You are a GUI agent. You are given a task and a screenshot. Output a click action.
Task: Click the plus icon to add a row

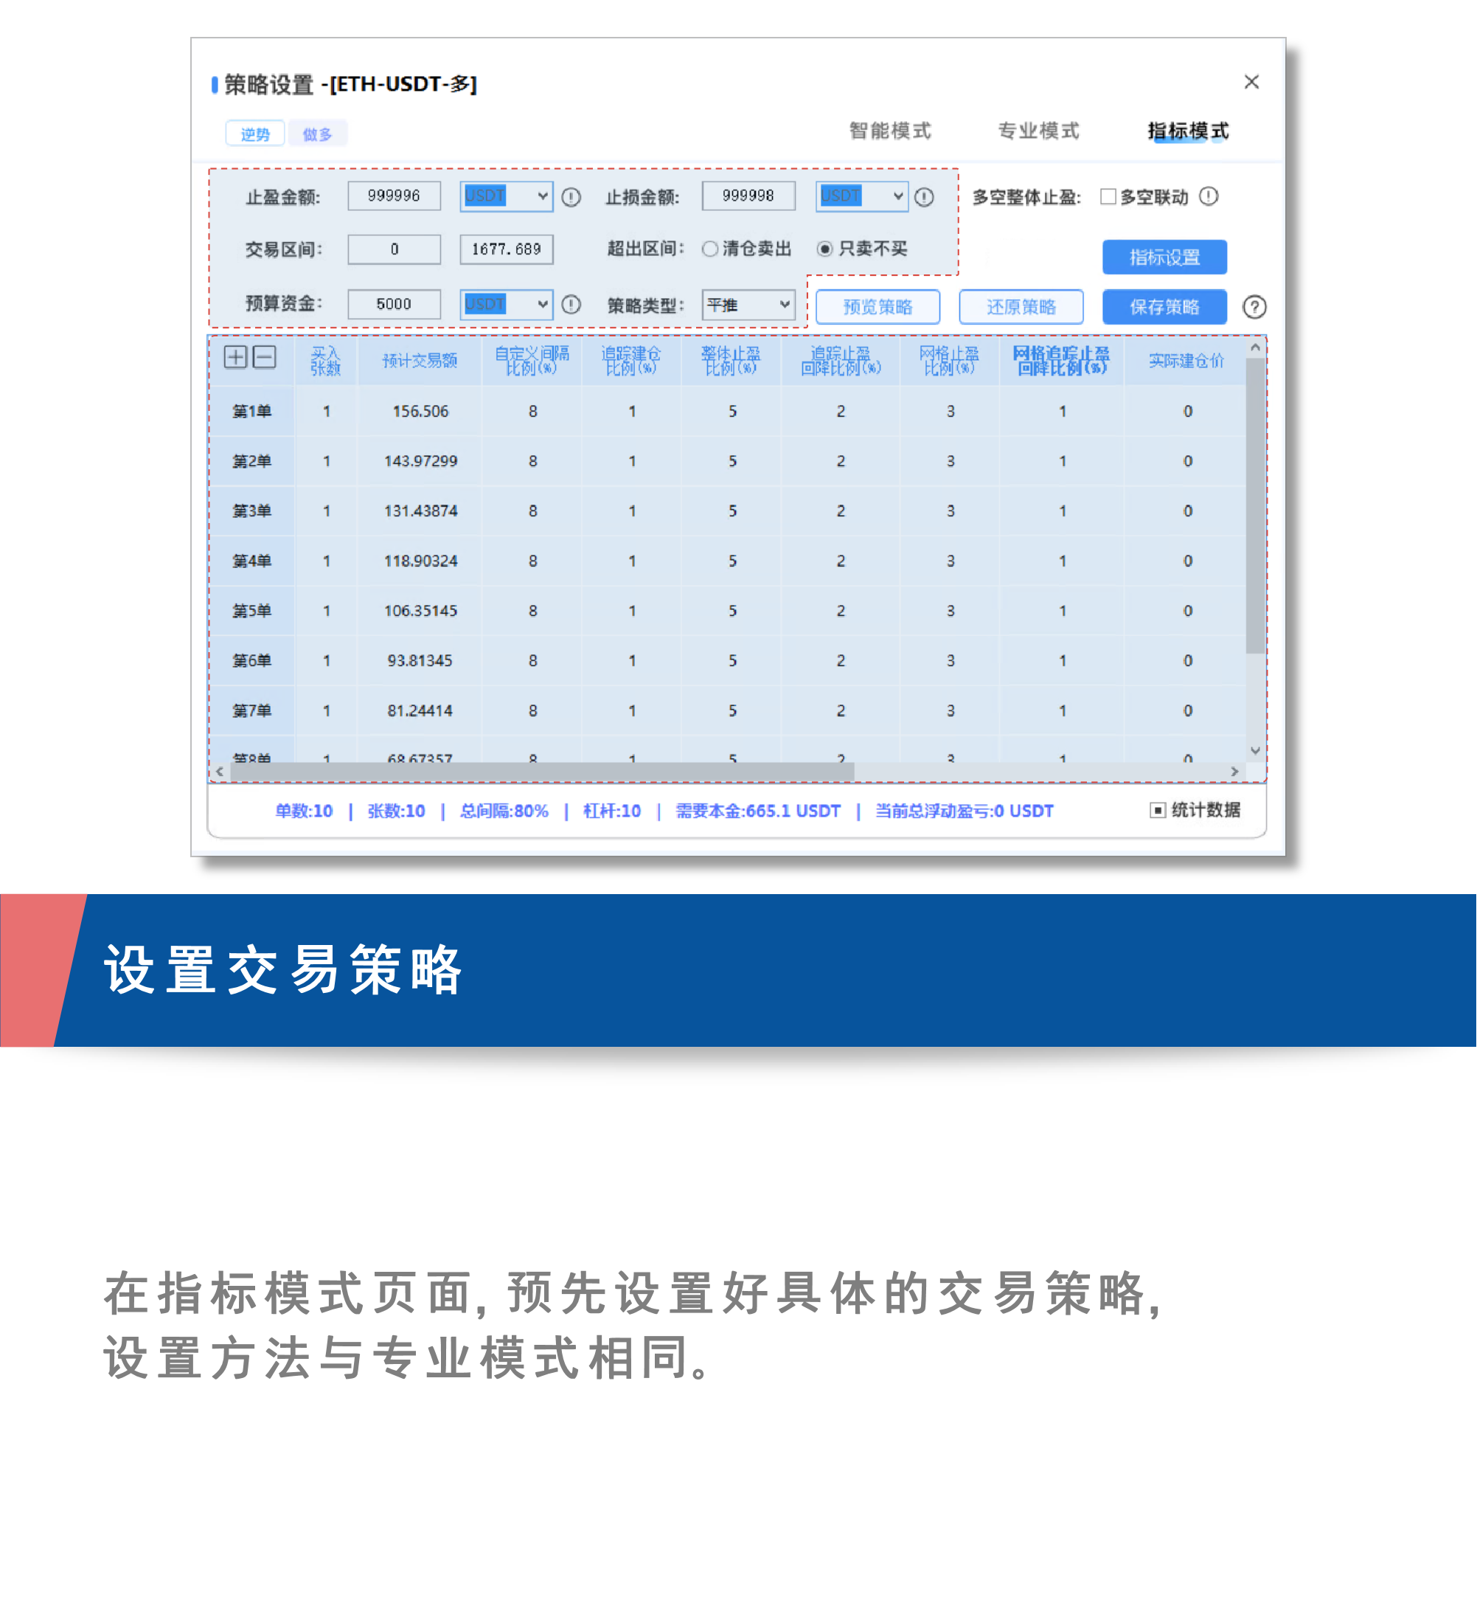click(x=235, y=356)
